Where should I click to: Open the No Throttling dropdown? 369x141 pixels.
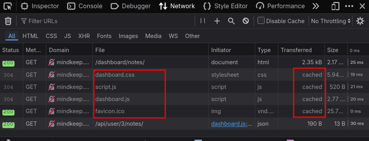tap(331, 21)
